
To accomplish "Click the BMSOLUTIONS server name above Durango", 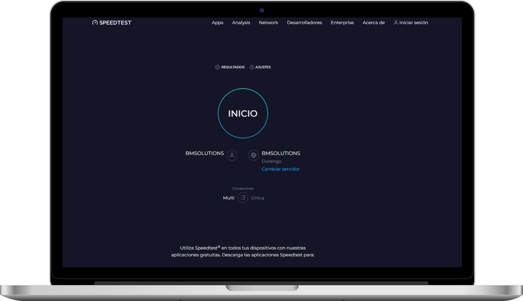I will pos(281,153).
